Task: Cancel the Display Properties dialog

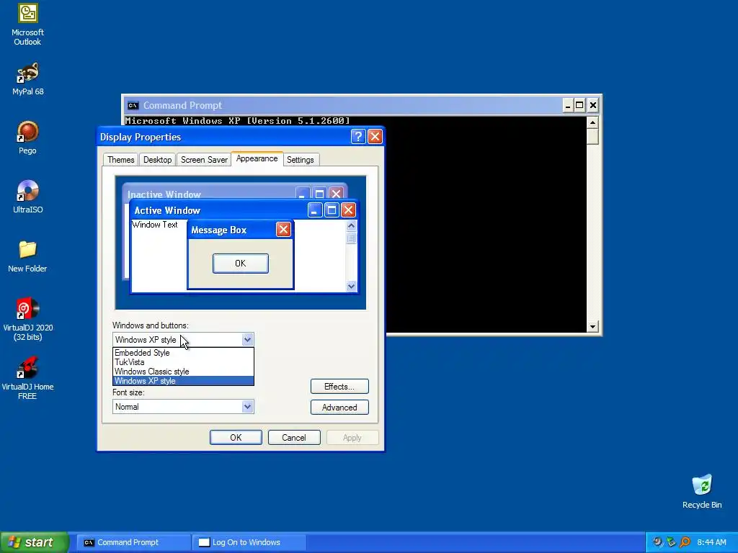Action: 294,437
